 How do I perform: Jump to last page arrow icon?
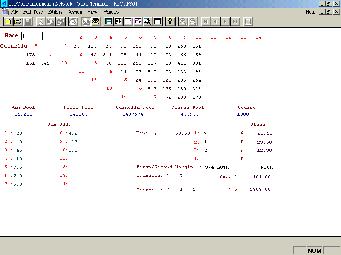click(x=235, y=22)
